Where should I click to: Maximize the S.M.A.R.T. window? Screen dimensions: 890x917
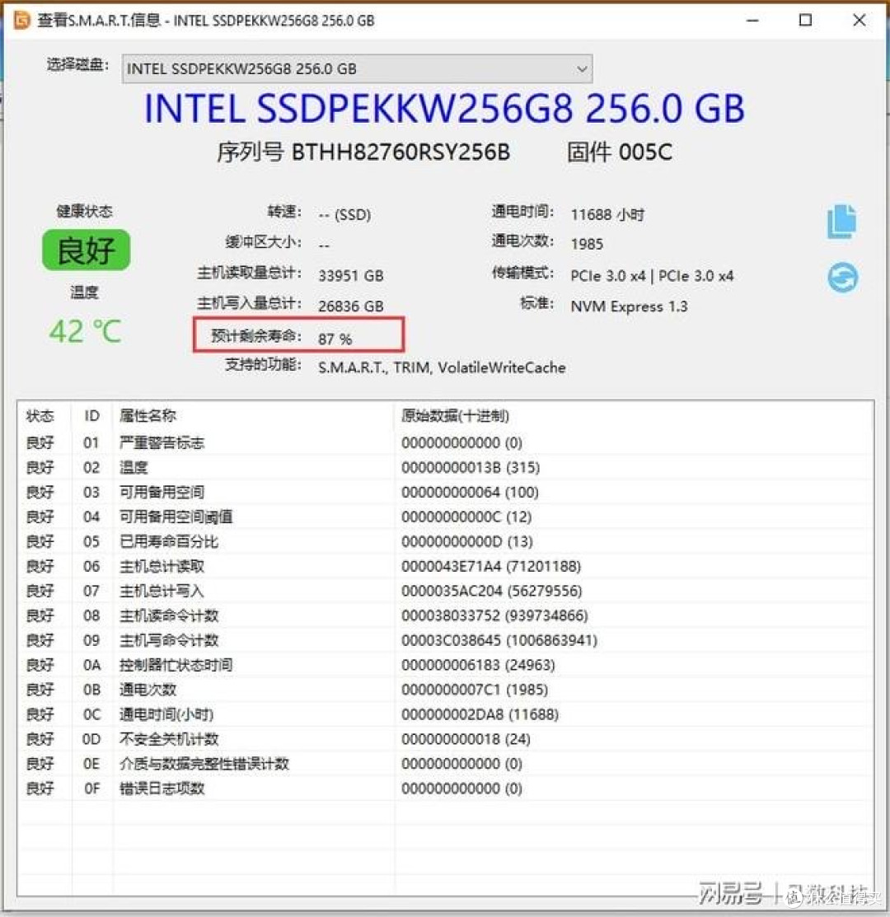[x=806, y=21]
